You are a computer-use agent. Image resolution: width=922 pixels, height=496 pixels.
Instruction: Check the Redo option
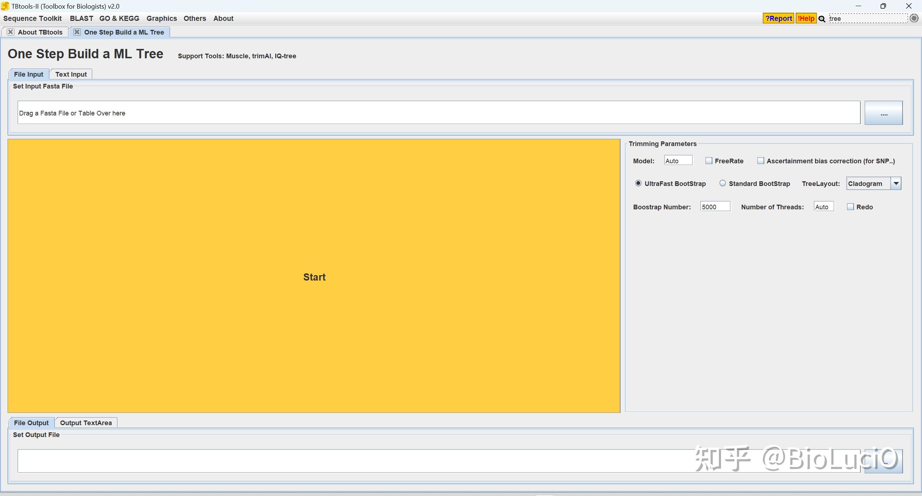(x=850, y=207)
